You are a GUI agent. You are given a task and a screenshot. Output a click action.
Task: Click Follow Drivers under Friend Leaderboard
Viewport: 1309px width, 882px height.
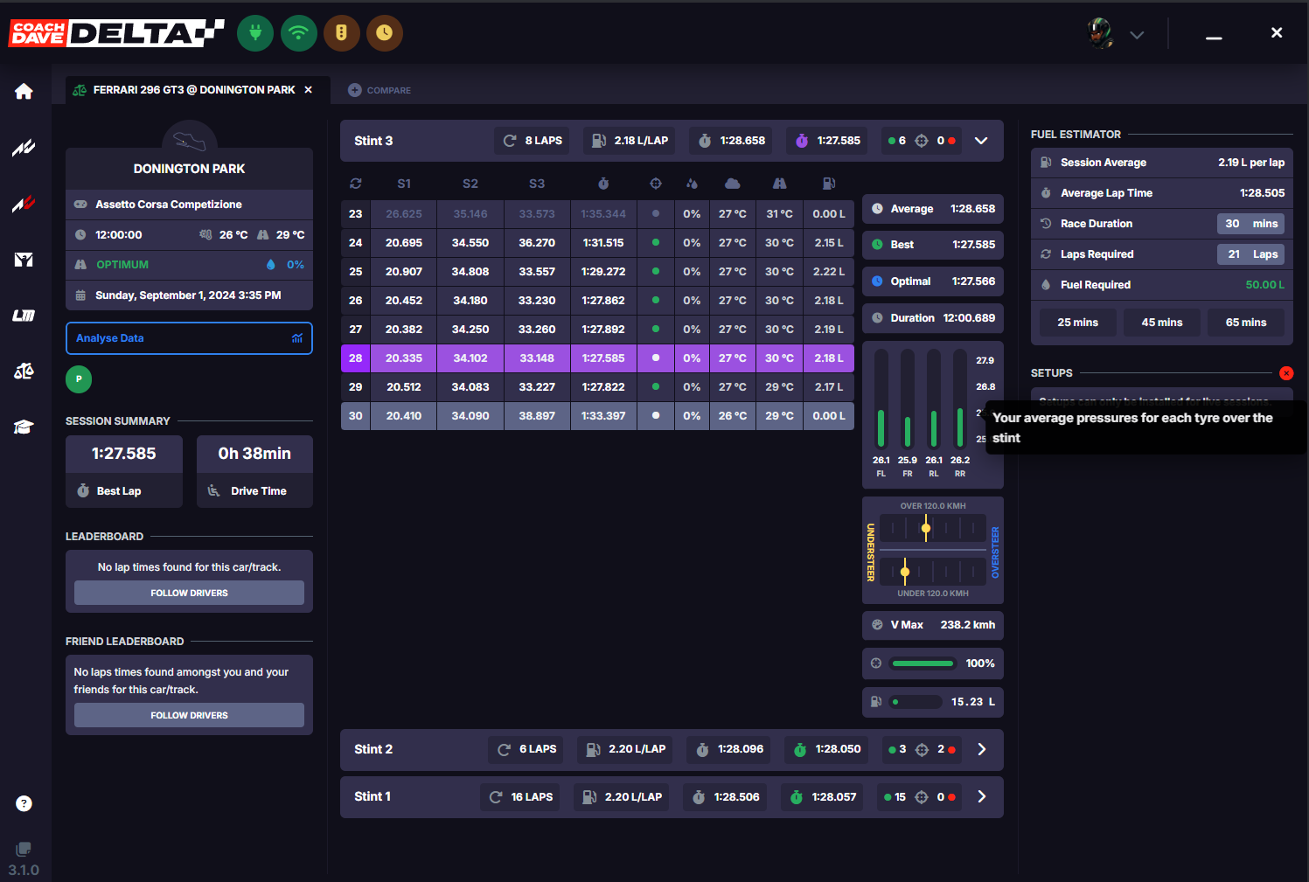tap(189, 715)
